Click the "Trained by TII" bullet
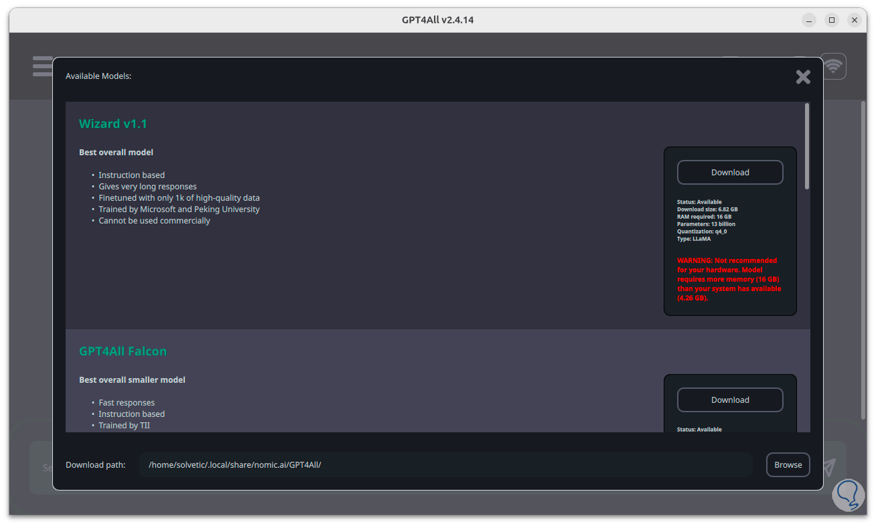This screenshot has height=526, width=876. 124,426
